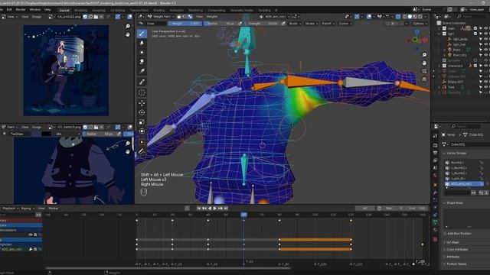Image resolution: width=490 pixels, height=275 pixels.
Task: Click the black color swatch in paint editor
Action: 46,134
